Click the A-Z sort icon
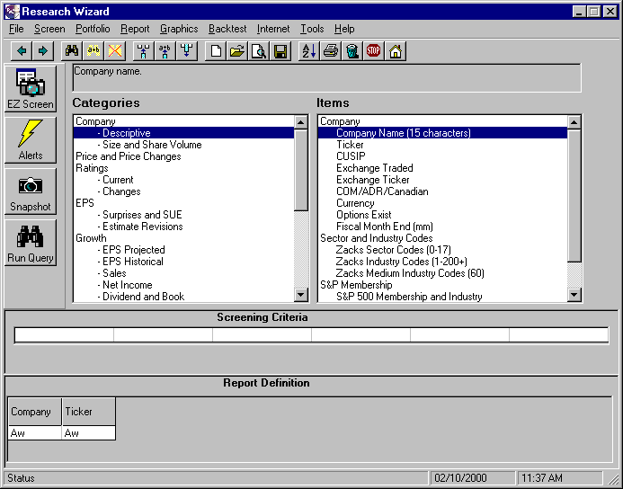Screen dimensions: 623x489 [308, 51]
